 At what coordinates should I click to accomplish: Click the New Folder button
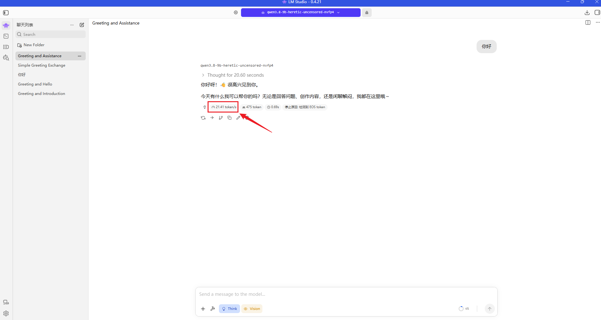click(31, 45)
